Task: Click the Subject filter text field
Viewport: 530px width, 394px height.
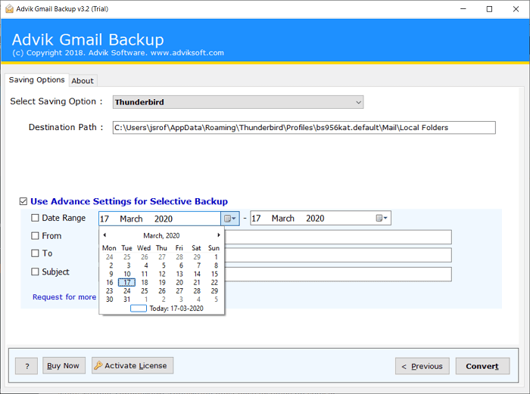Action: [x=338, y=275]
